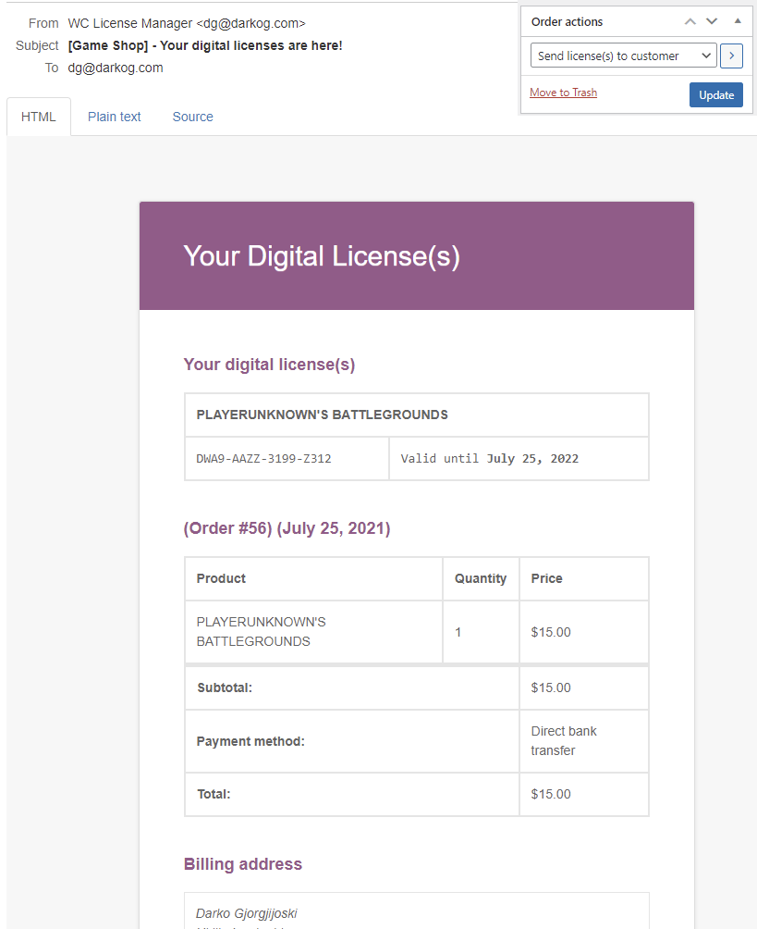Screen dimensions: 757x929
Task: Collapse the Order actions panel
Action: point(738,21)
